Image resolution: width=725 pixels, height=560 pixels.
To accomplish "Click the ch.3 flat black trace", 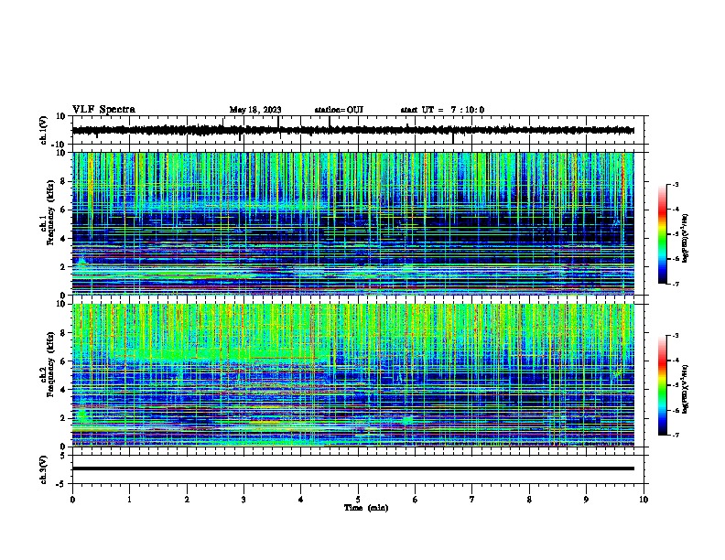I will 352,468.
